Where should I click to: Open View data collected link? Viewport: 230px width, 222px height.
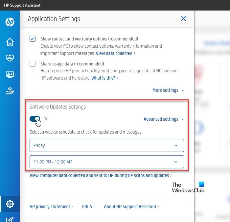pyautogui.click(x=115, y=53)
